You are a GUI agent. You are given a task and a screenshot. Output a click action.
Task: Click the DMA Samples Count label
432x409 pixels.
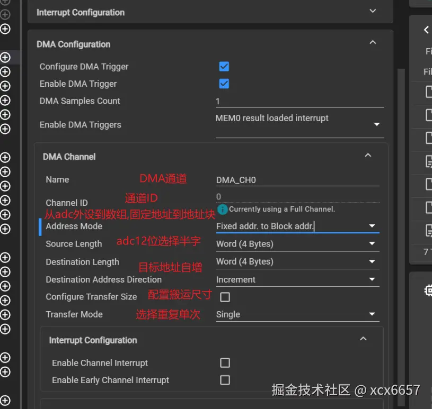coord(80,101)
